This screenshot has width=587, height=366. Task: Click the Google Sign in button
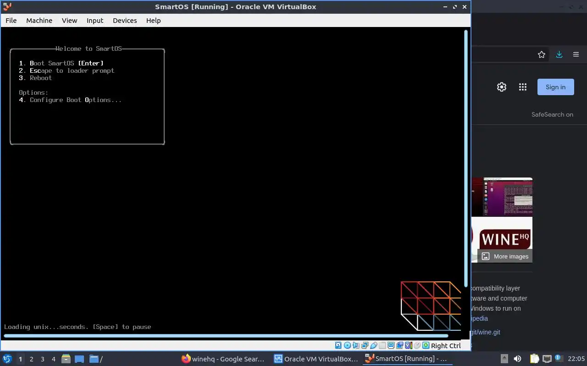[x=555, y=87]
